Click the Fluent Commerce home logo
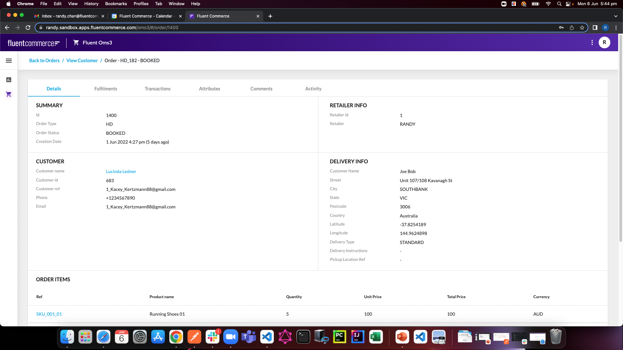The height and width of the screenshot is (350, 623). pos(34,43)
